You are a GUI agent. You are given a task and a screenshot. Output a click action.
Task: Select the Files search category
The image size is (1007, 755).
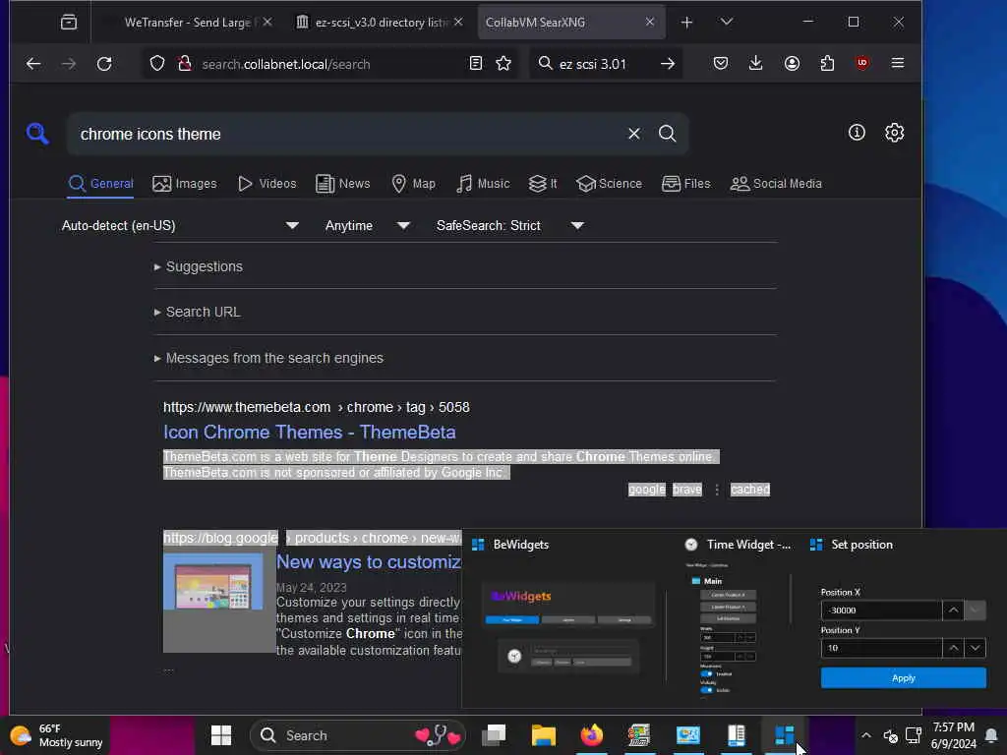point(686,184)
